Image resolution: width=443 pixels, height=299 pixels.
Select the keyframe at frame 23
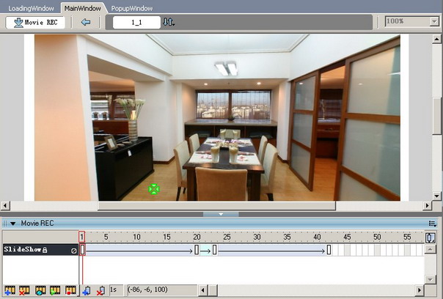coord(215,250)
